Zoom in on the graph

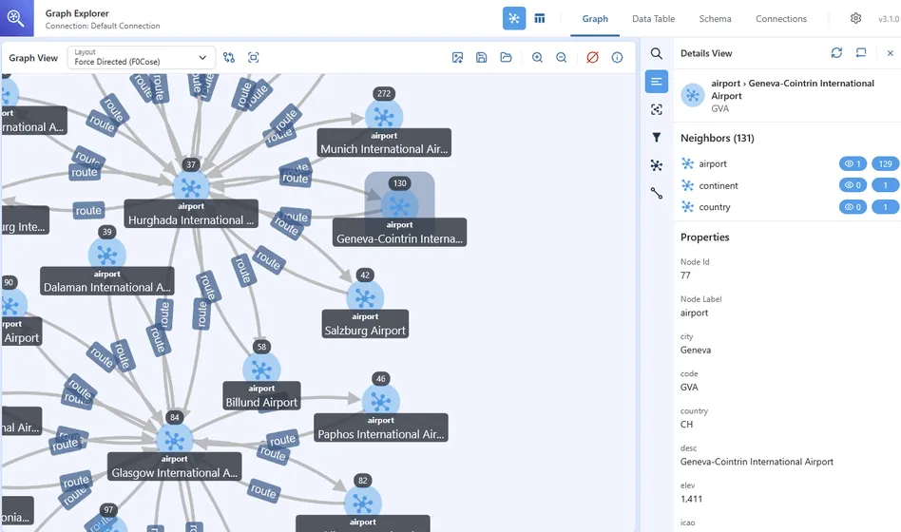pos(537,57)
